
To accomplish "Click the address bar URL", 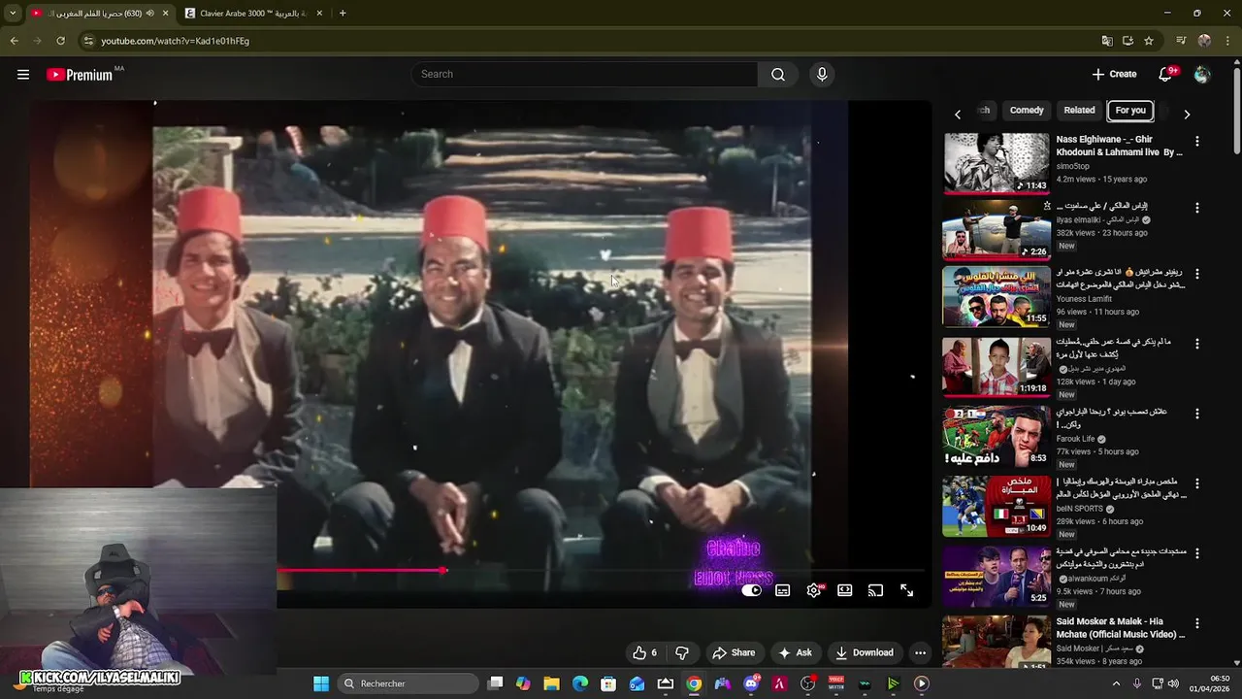I will click(176, 42).
